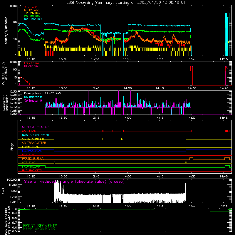Select the 25-50 keV legend label
Viewport: 235px width, 235px height.
pyautogui.click(x=32, y=16)
